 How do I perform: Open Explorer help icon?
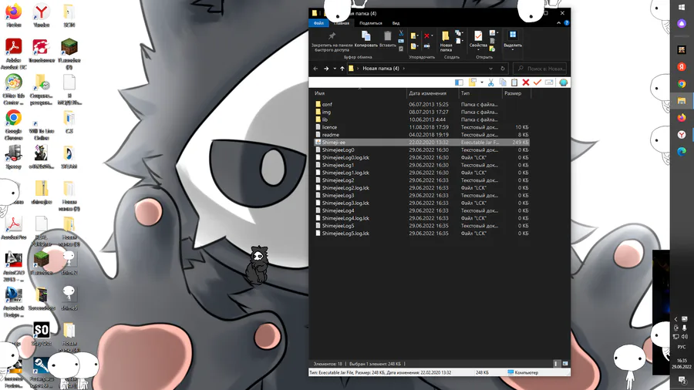pos(567,23)
